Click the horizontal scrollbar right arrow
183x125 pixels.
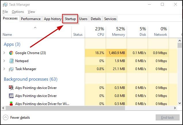175,108
